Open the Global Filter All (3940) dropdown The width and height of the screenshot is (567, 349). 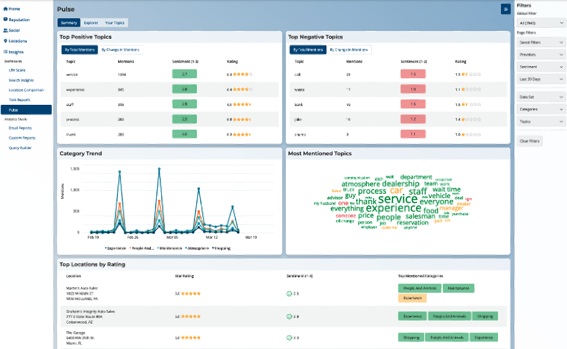[x=541, y=23]
